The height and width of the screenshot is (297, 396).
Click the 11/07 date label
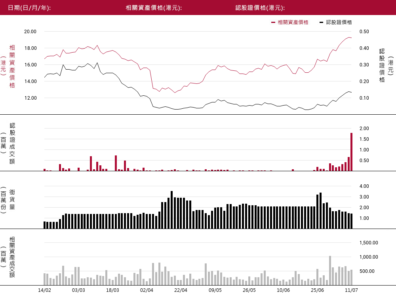pos(351,290)
